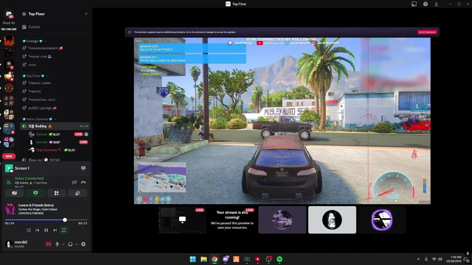Viewport: 472px width, 265px height.
Task: Open morskii user profile avatar
Action: pyautogui.click(x=9, y=244)
